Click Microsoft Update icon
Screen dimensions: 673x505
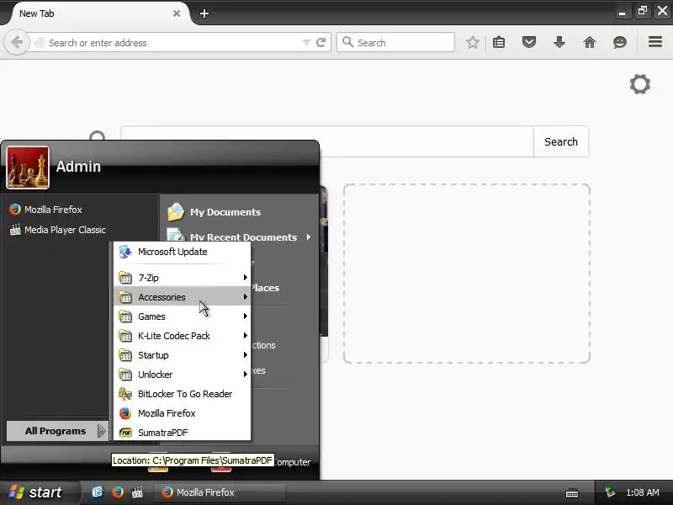coord(125,252)
